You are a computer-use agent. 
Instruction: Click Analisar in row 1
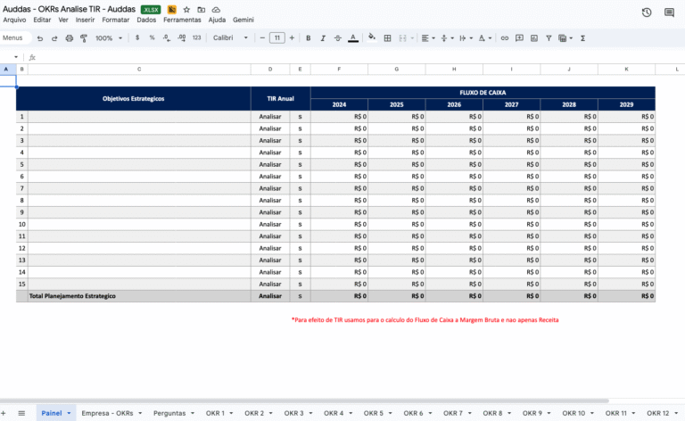[269, 116]
